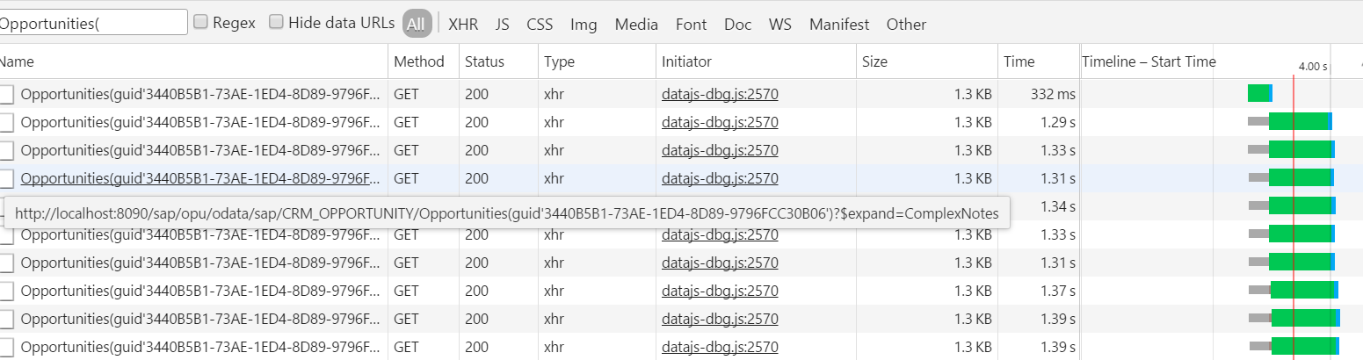This screenshot has width=1363, height=360.
Task: Filter requests by Manifest type
Action: pos(839,25)
